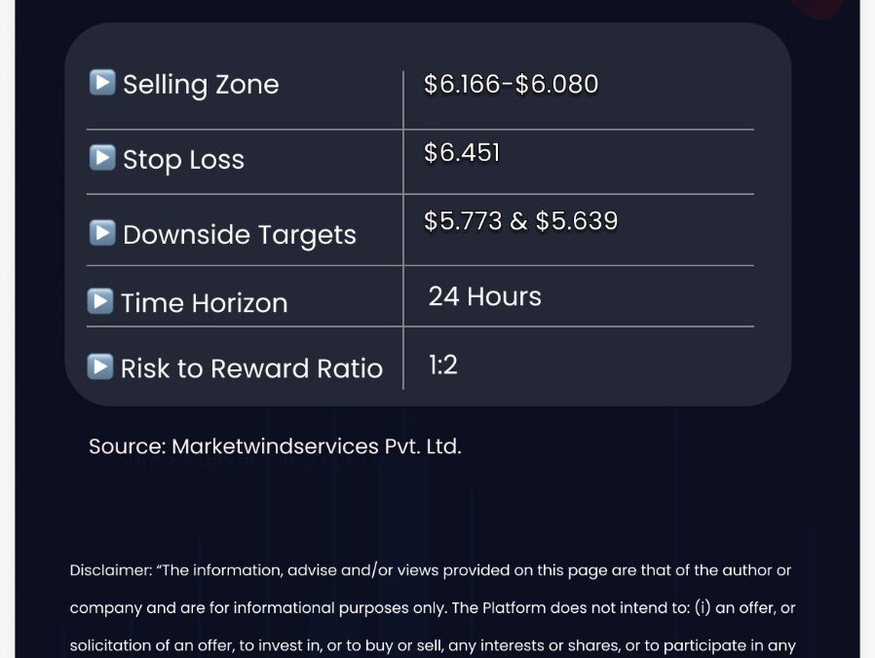
Task: Click the $5.773 & $5.639 targets value
Action: click(x=521, y=221)
